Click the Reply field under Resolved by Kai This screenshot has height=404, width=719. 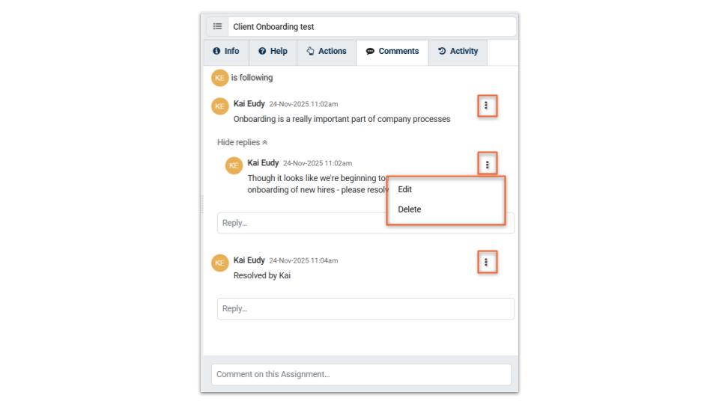click(x=365, y=309)
